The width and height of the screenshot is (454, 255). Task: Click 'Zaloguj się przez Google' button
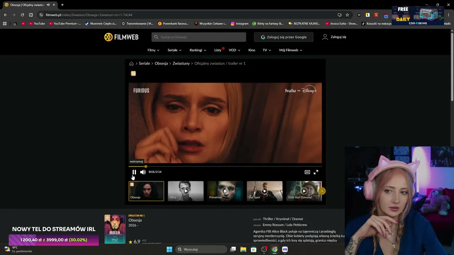[284, 37]
